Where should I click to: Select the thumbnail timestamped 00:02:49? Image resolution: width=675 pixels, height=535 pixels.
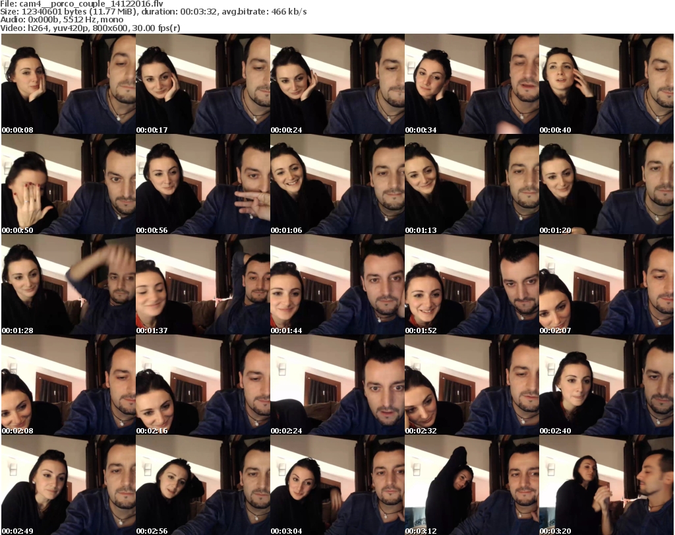point(69,485)
